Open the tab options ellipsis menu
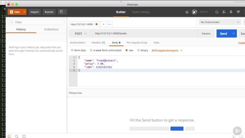This screenshot has width=245, height=138. point(109,24)
